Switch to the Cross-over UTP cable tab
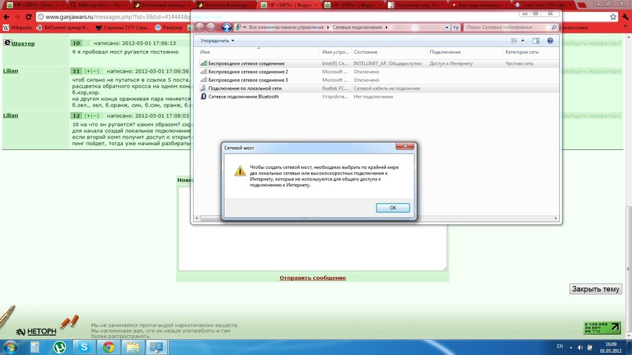The width and height of the screenshot is (632, 355). pyautogui.click(x=544, y=5)
